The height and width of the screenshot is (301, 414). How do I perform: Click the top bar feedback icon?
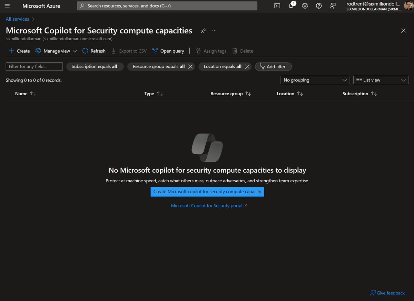(333, 6)
